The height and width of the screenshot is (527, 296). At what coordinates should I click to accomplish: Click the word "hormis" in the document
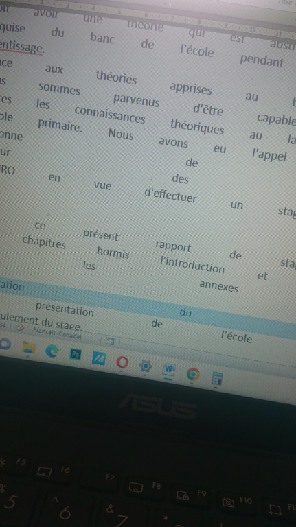[113, 253]
